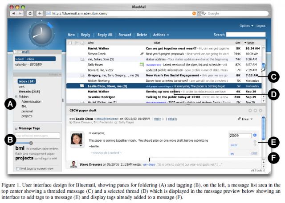Click the Google search magnifier icon

coord(204,13)
